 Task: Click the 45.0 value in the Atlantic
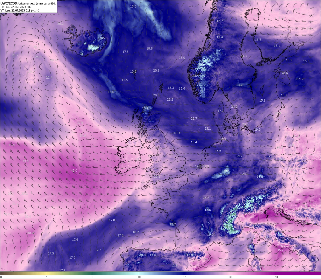(74, 171)
